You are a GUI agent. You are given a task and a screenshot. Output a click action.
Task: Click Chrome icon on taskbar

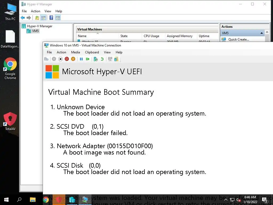46,200
